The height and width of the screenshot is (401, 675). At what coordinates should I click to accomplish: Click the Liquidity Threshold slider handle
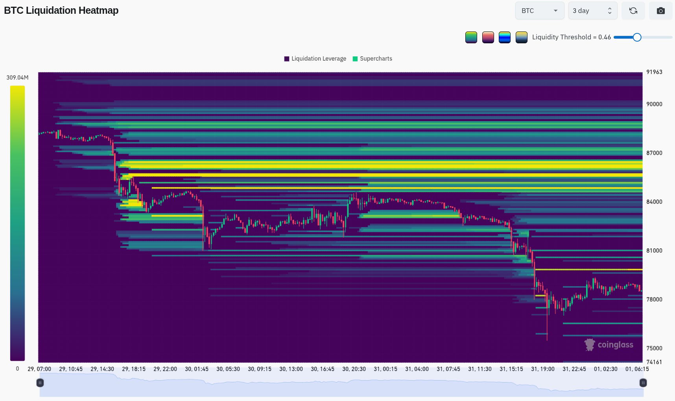click(637, 37)
